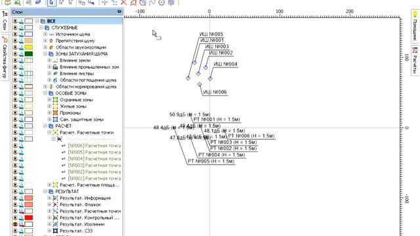Click label РТ №006 (H = 1.5м)
Screen dimensions: 420x236
click(251, 136)
